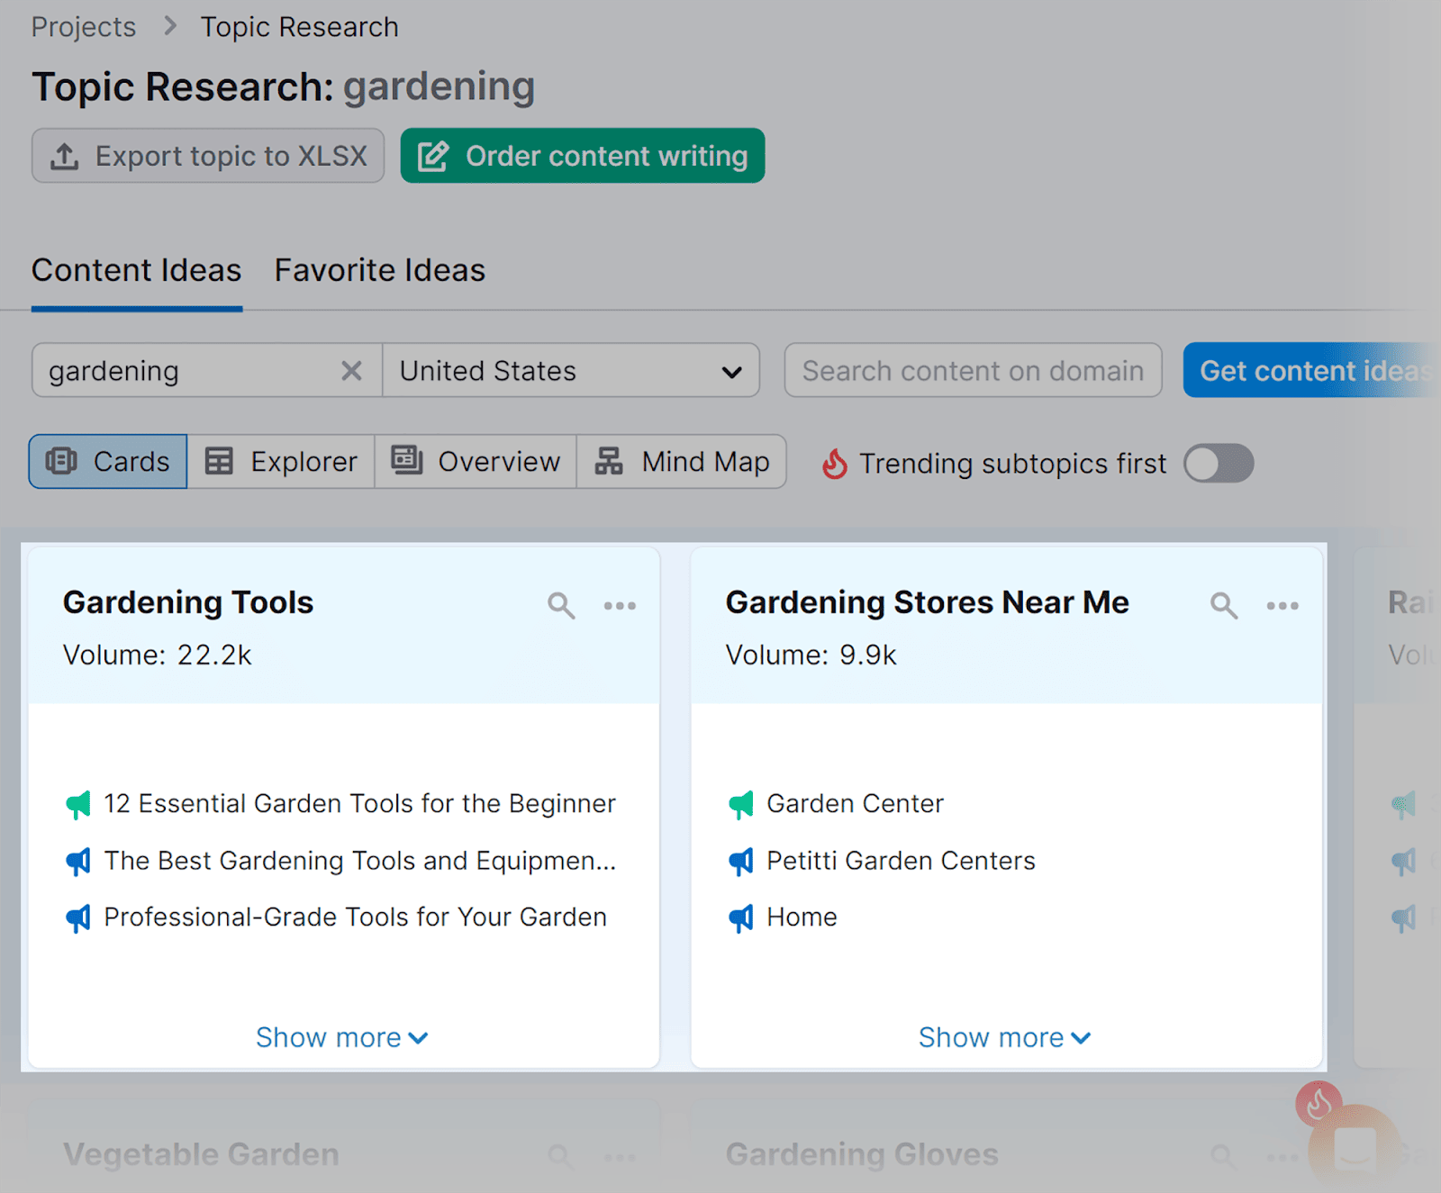Click Export topic to XLSX button

[x=208, y=156]
